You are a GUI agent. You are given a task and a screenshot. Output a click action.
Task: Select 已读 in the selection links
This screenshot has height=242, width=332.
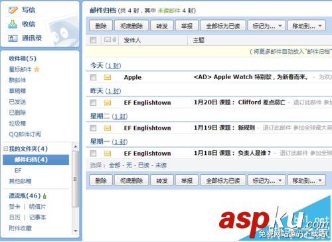click(x=143, y=166)
